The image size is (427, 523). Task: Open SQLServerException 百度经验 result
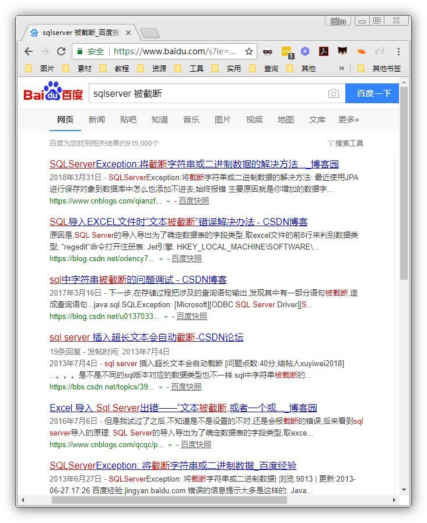(173, 465)
